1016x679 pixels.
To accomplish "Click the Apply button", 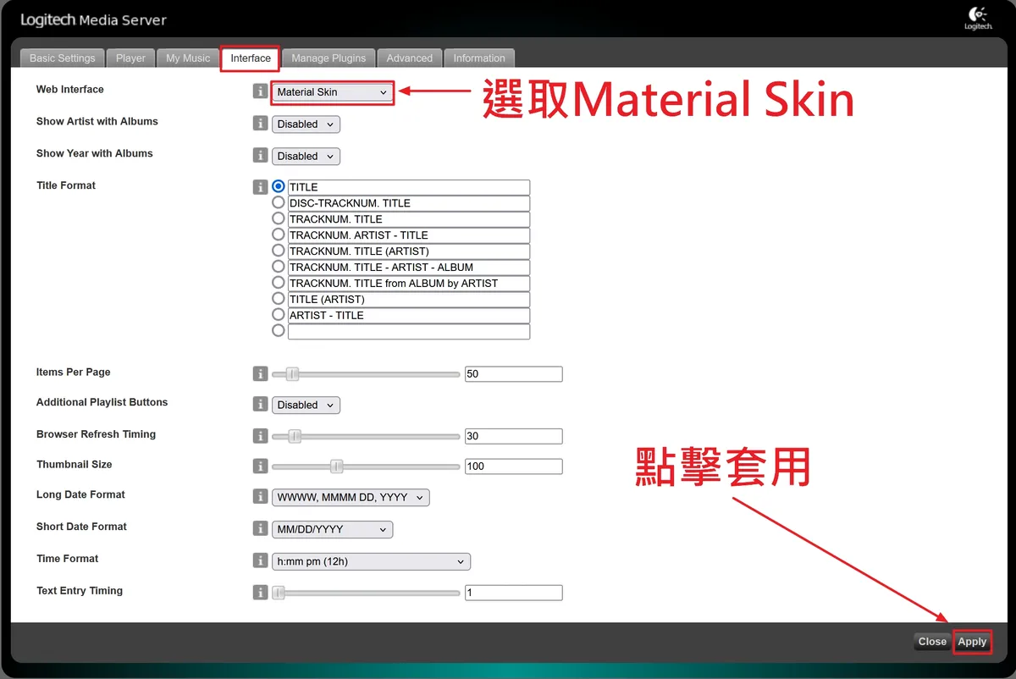I will [x=972, y=642].
